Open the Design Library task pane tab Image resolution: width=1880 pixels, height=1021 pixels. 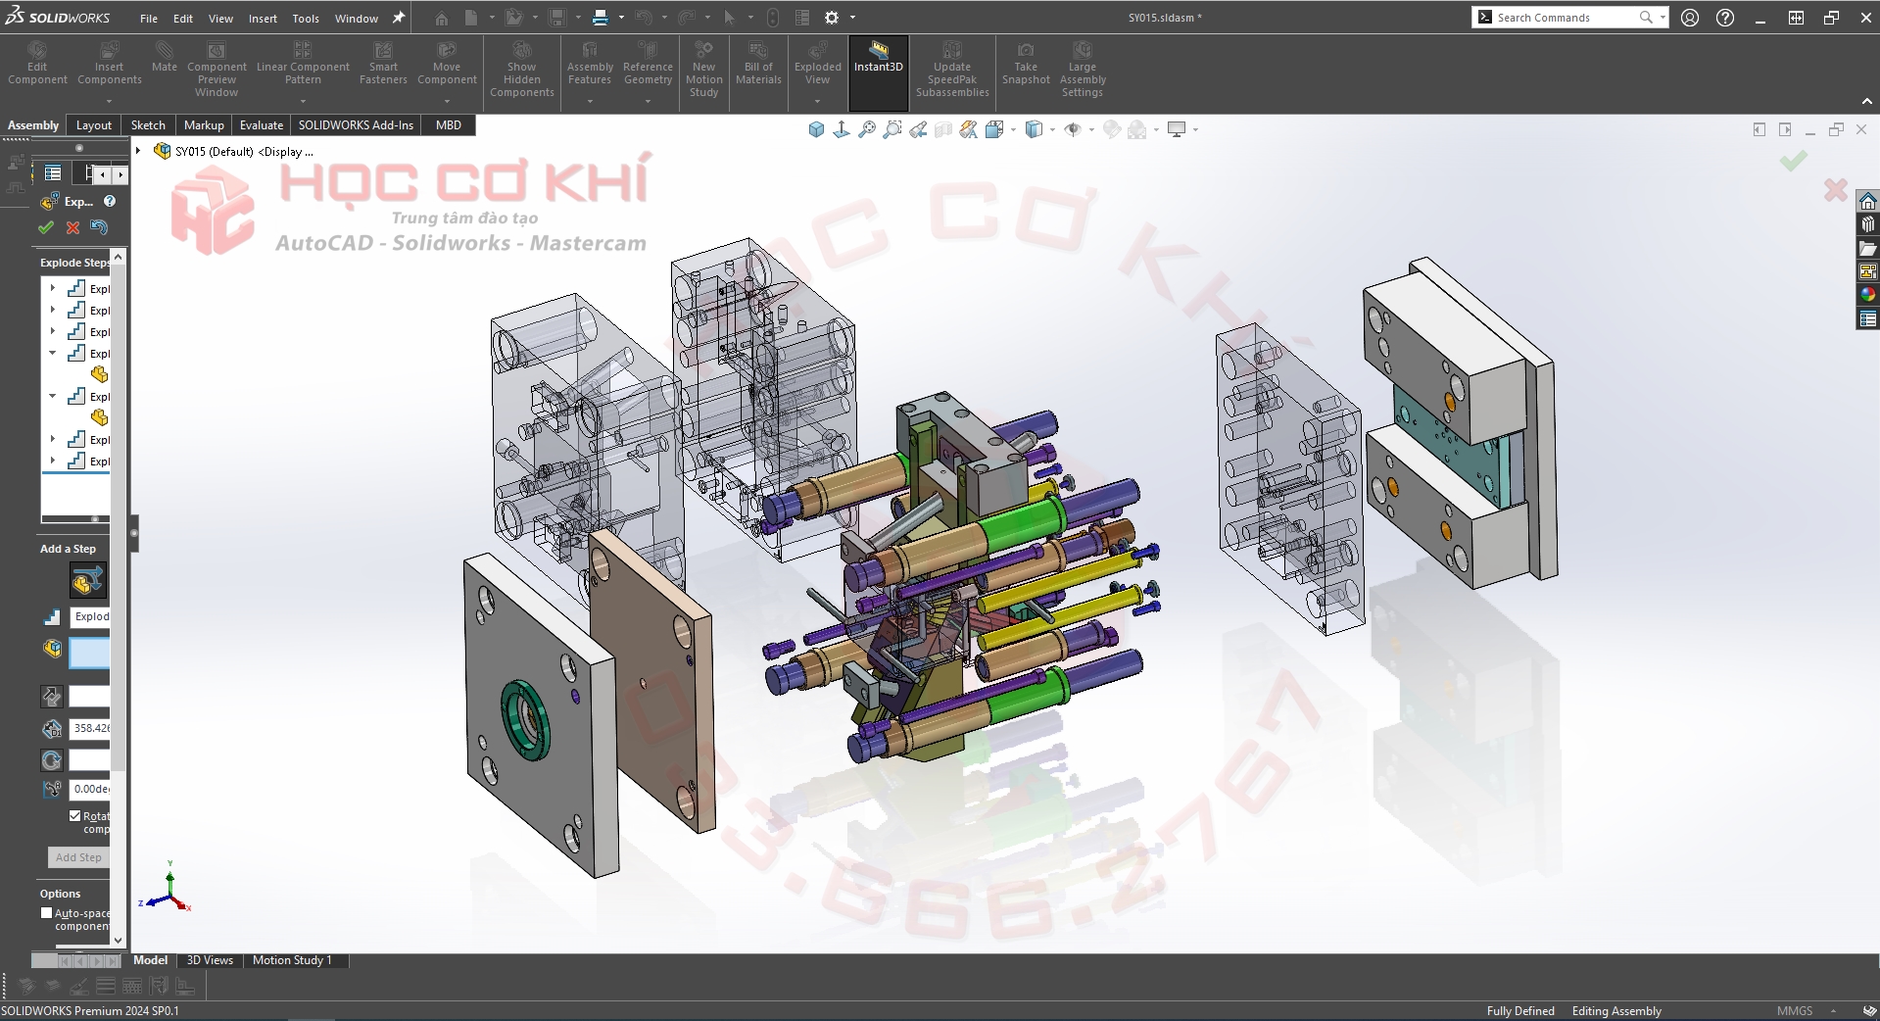(1867, 224)
